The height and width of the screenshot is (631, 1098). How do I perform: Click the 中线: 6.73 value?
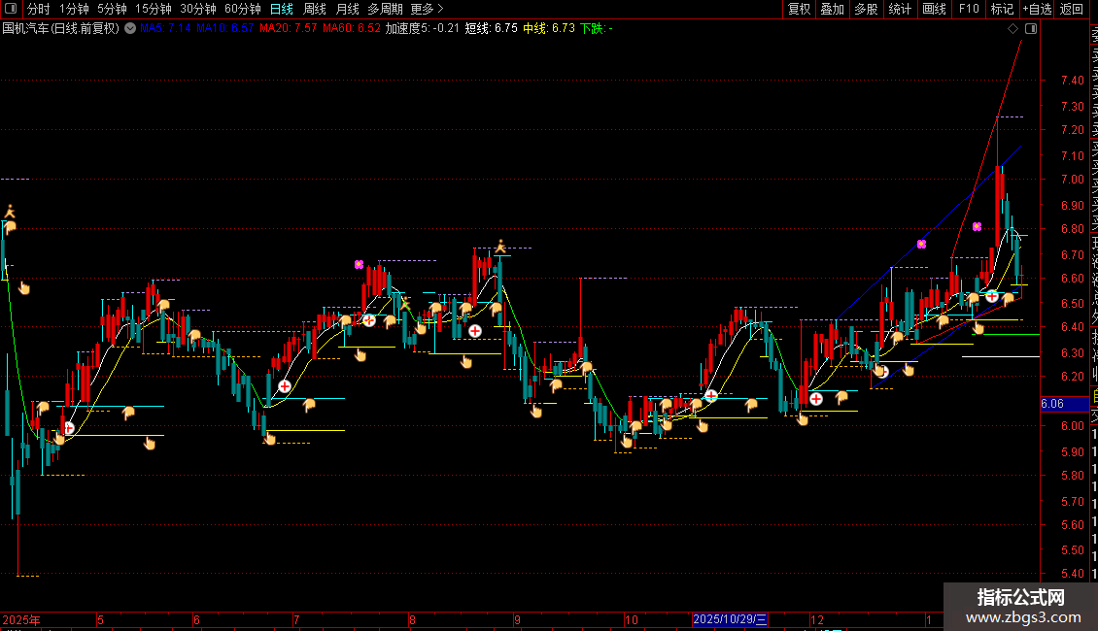pos(549,29)
